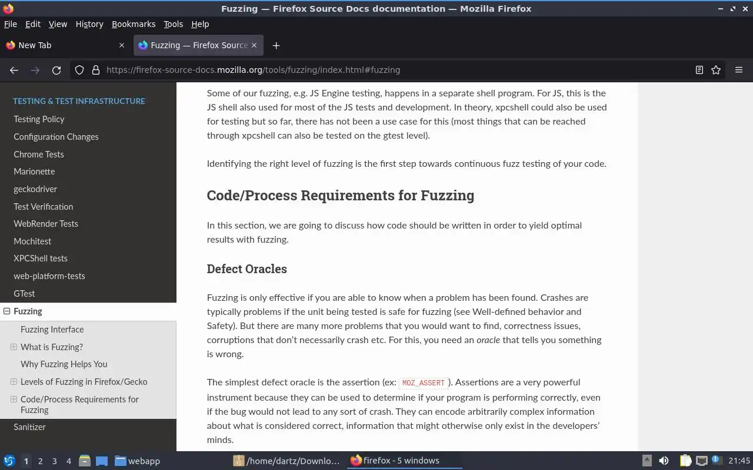753x470 pixels.
Task: Switch to workspace 2
Action: coord(40,461)
